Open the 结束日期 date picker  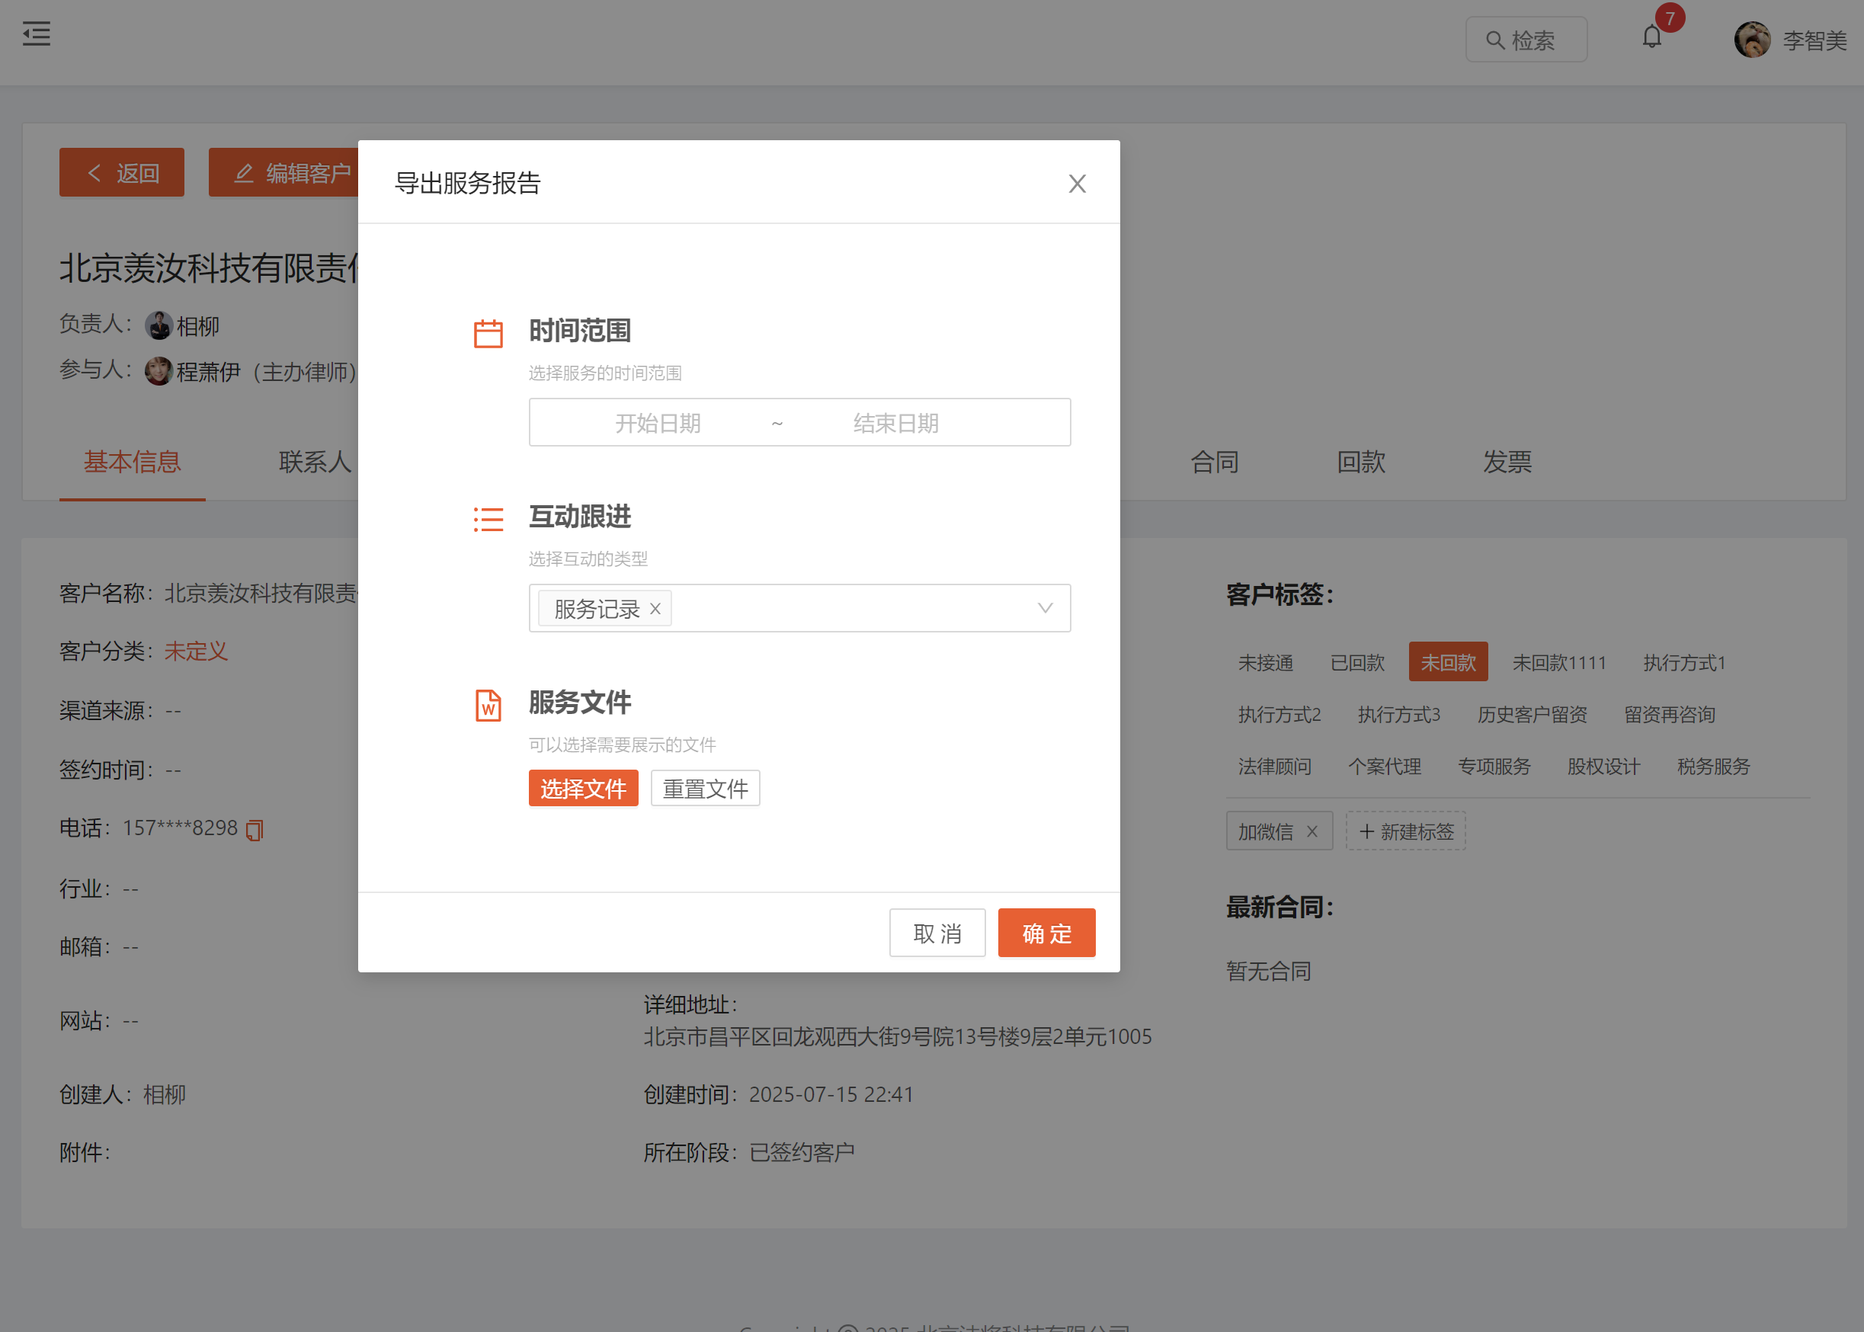895,423
